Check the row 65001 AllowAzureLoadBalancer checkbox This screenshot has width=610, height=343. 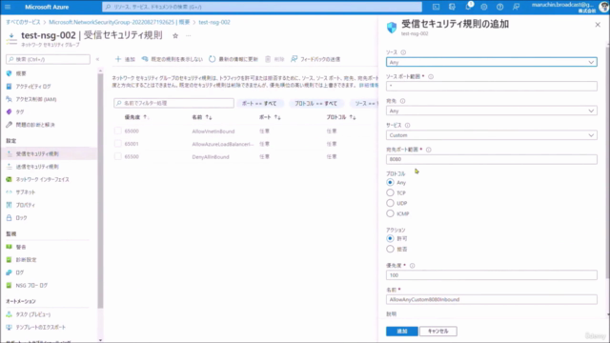tap(118, 144)
